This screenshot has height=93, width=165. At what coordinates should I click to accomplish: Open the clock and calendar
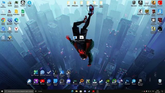click(x=158, y=91)
